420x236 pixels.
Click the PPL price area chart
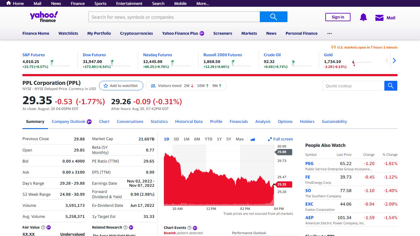click(219, 175)
